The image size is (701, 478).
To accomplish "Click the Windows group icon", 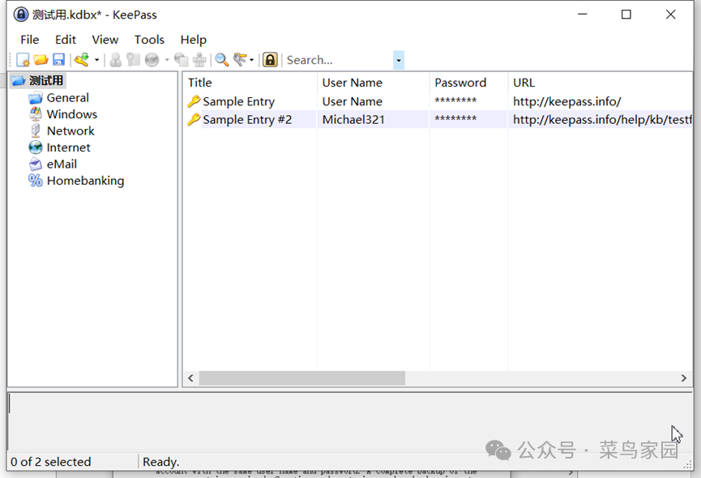I will (x=36, y=114).
